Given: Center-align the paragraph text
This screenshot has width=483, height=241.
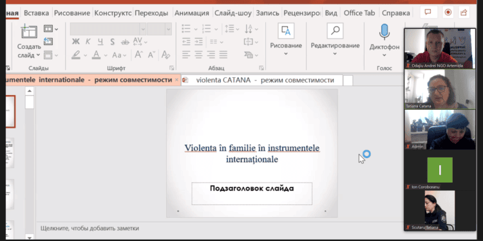Looking at the screenshot, I should click(198, 55).
